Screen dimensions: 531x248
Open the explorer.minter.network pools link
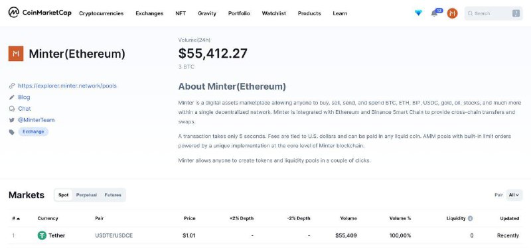(68, 86)
